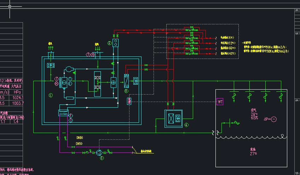This screenshot has width=300, height=175.
Task: Select the circled F flow sensor
Action: click(x=71, y=116)
